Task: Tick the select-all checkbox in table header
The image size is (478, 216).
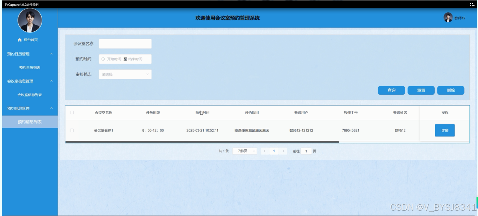Action: pyautogui.click(x=72, y=113)
